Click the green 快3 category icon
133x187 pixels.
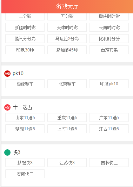(x=7, y=152)
